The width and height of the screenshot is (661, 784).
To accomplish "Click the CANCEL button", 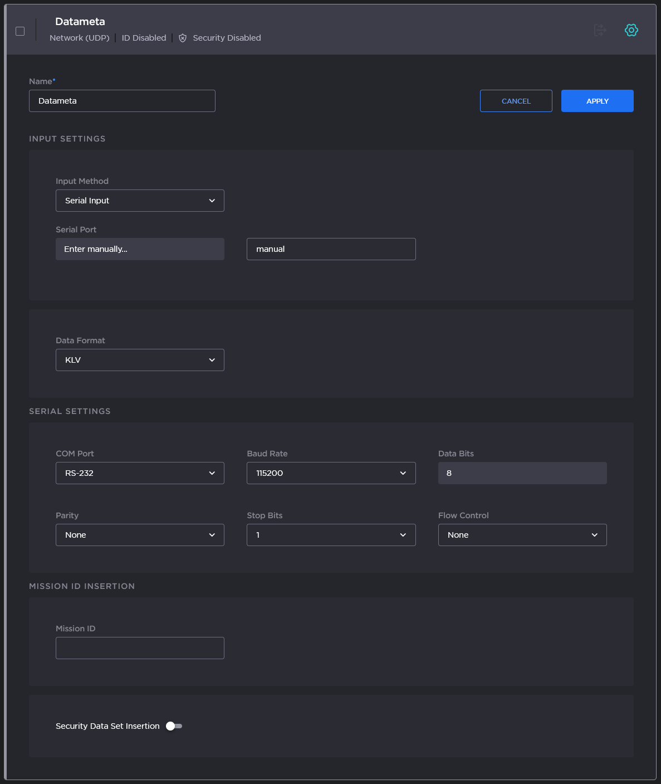I will click(516, 101).
